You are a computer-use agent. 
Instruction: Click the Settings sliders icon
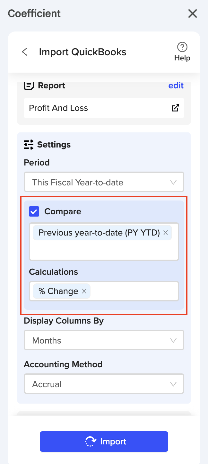[x=29, y=145]
